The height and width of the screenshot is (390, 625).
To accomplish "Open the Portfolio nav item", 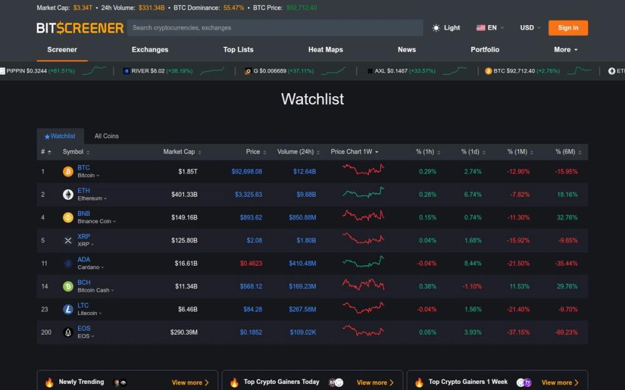I will point(485,50).
